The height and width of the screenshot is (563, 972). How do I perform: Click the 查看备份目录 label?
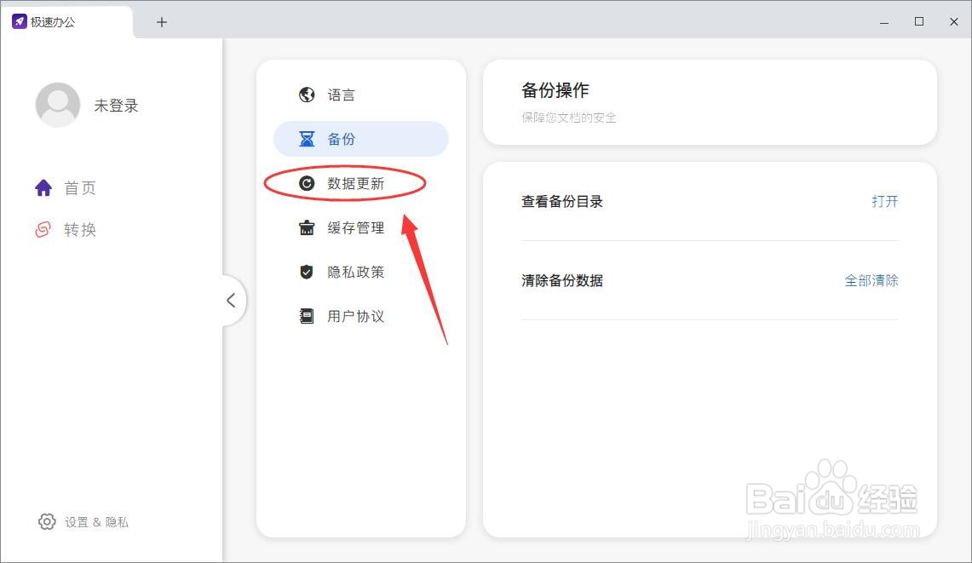click(562, 202)
